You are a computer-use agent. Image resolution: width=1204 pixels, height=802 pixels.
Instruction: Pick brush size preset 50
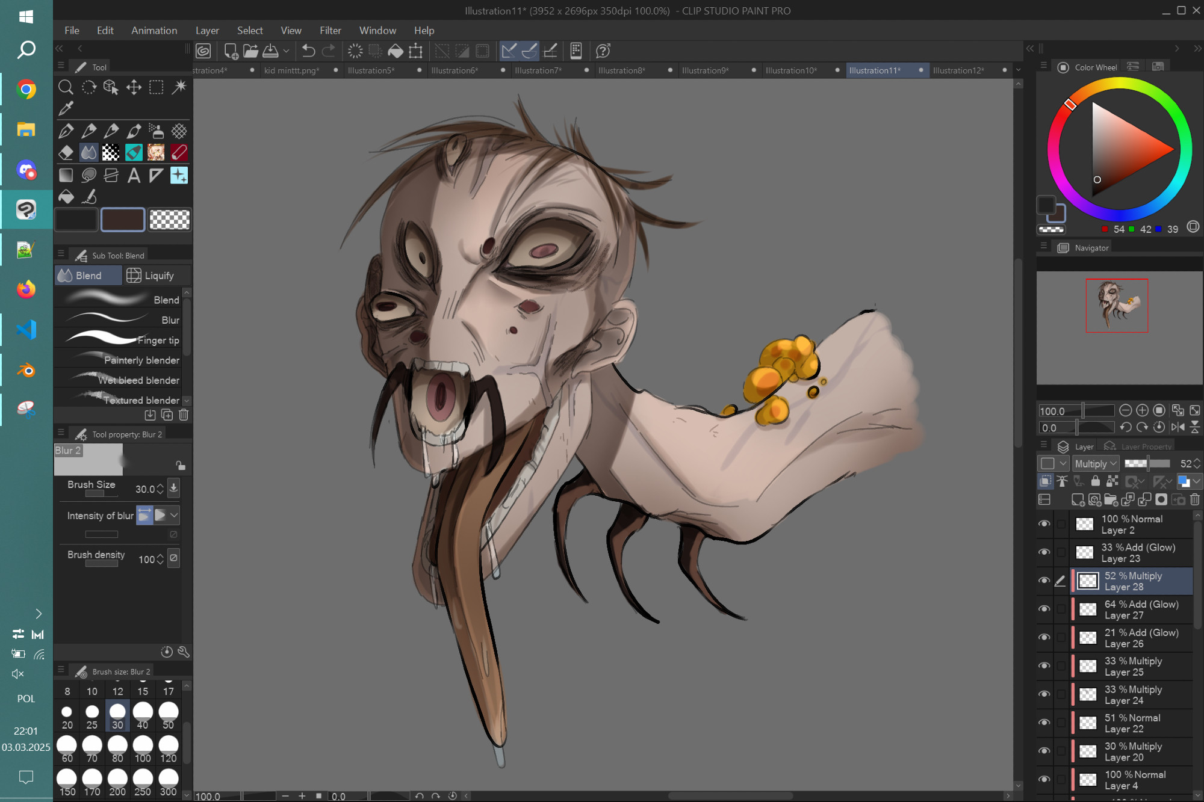(169, 716)
